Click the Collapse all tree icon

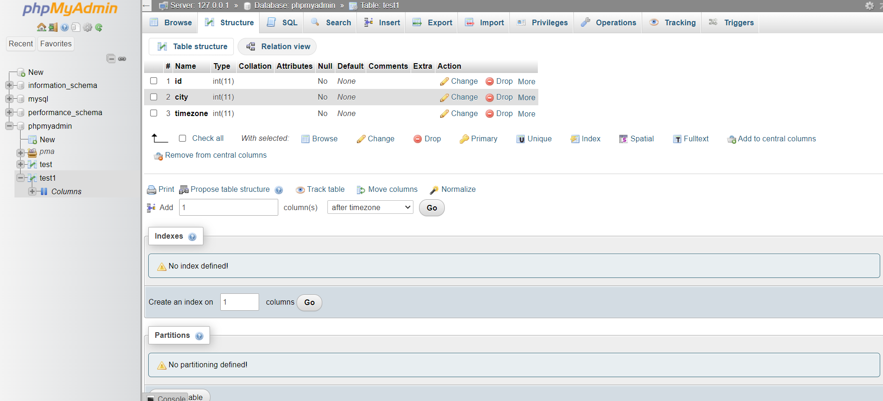pyautogui.click(x=111, y=58)
